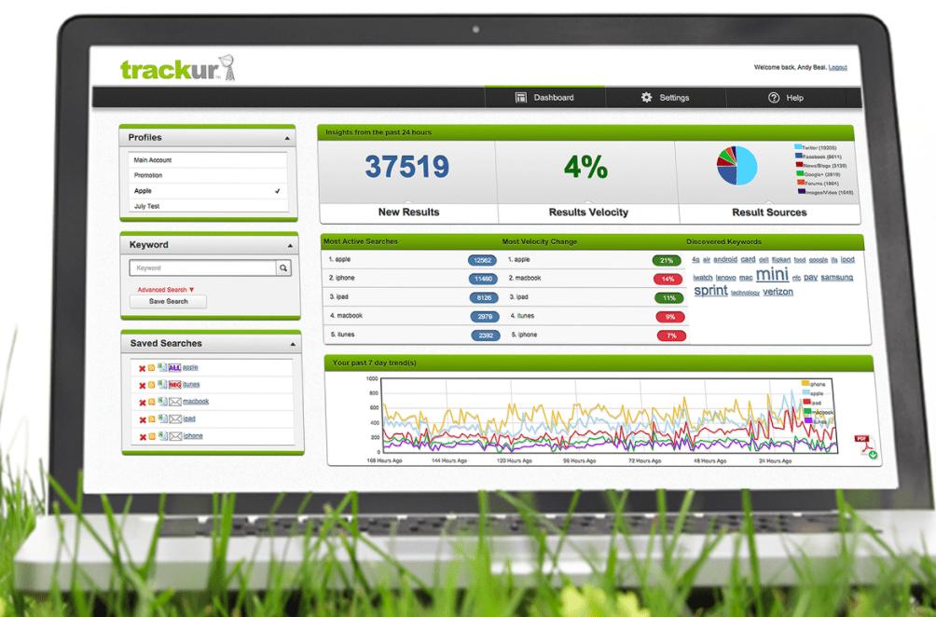
Task: Click the 'samsung' discovered keyword
Action: (836, 278)
